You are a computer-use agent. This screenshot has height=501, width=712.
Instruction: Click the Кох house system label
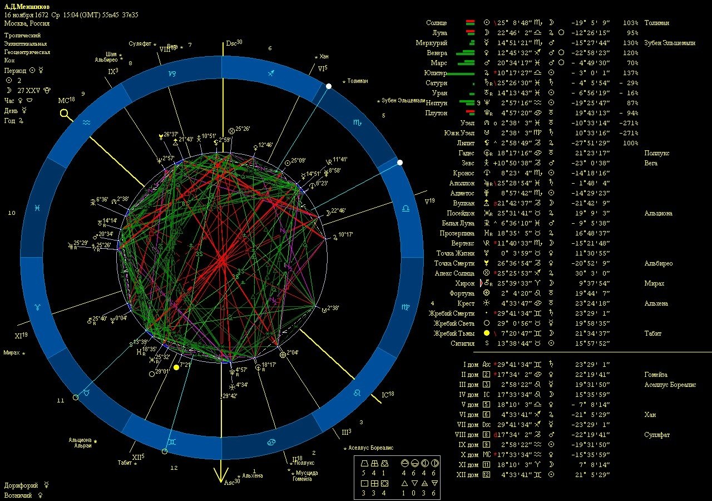click(x=9, y=60)
